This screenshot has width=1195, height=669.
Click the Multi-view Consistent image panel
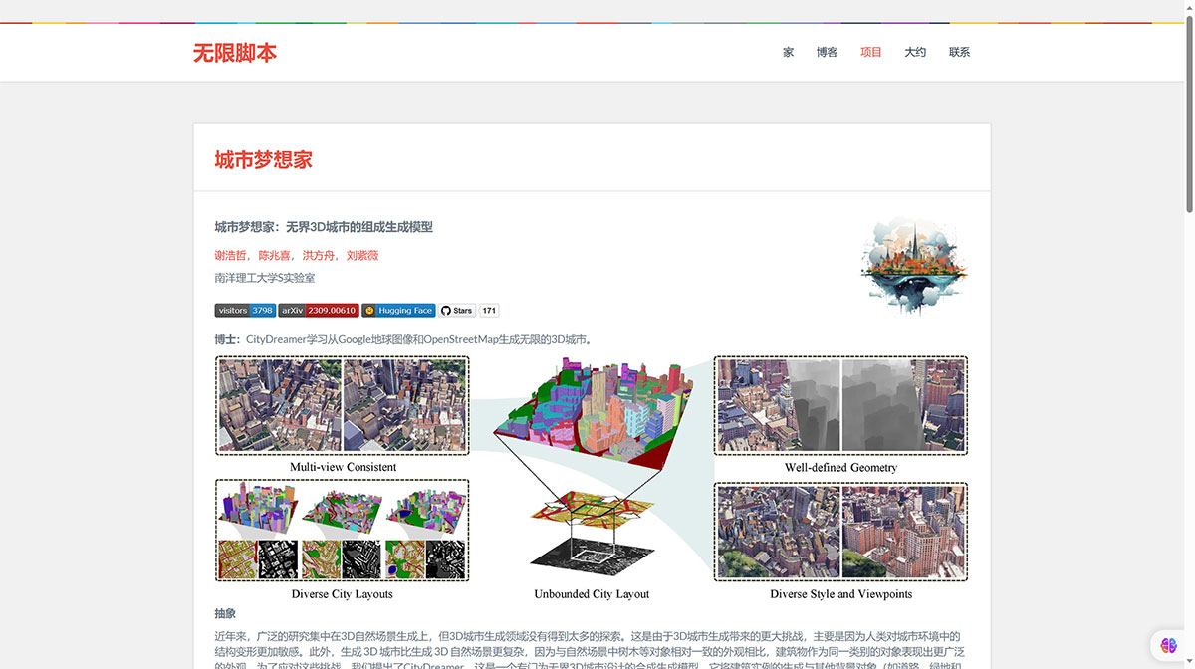[342, 405]
